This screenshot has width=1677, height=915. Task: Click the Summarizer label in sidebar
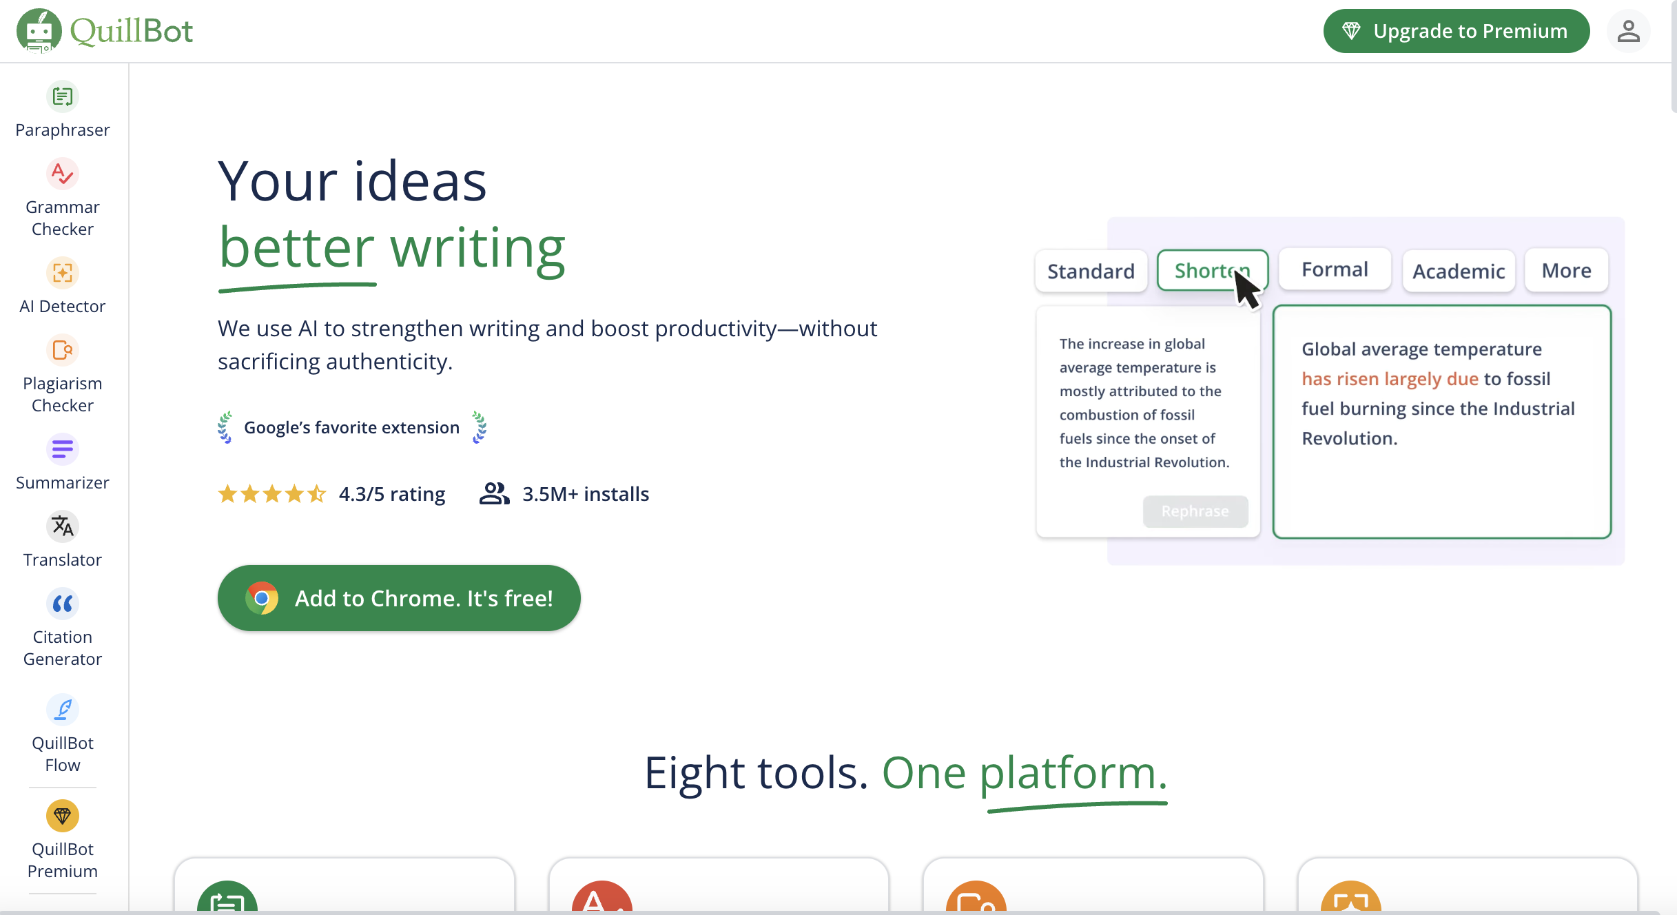click(x=63, y=483)
